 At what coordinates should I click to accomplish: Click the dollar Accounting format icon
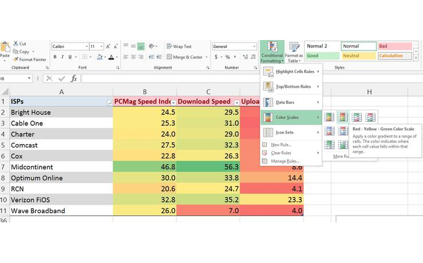[216, 57]
